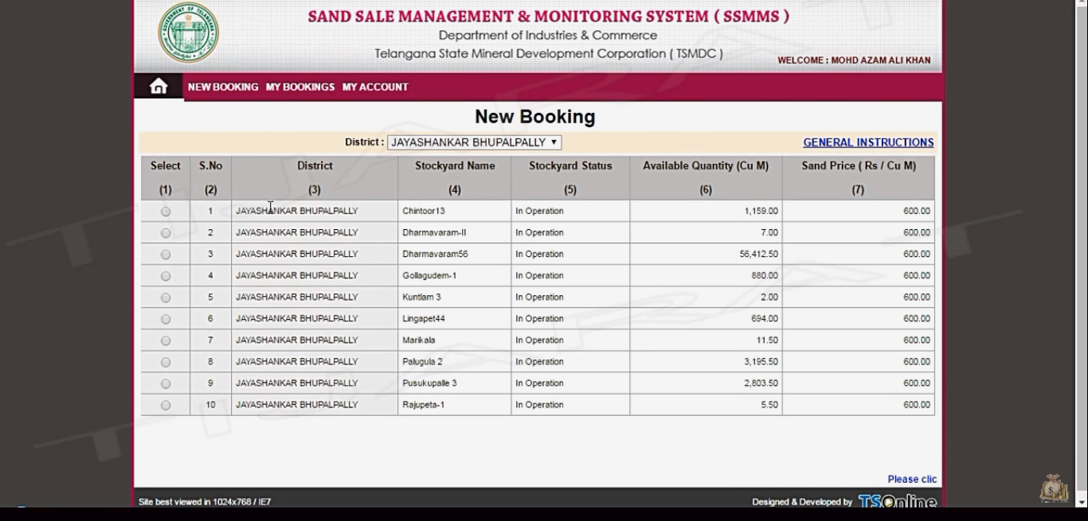Screen dimensions: 1088x521
Task: Click stockyard name Dharmavaram-II
Action: [434, 232]
